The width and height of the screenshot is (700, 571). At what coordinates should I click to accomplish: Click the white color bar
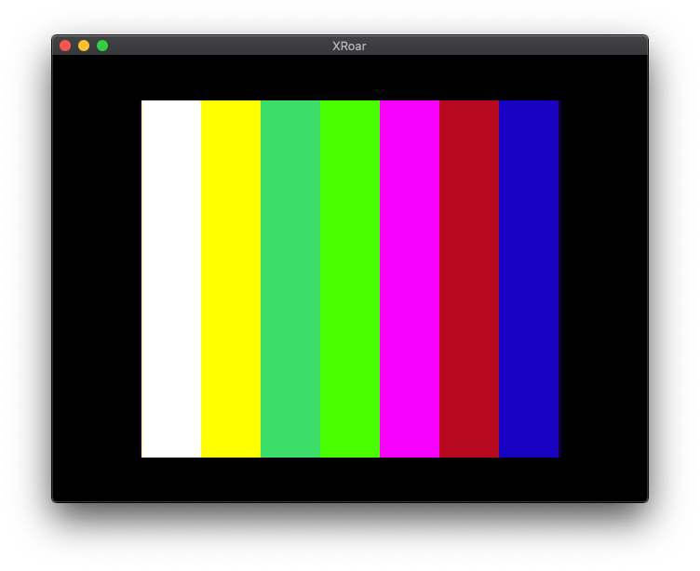pos(171,279)
